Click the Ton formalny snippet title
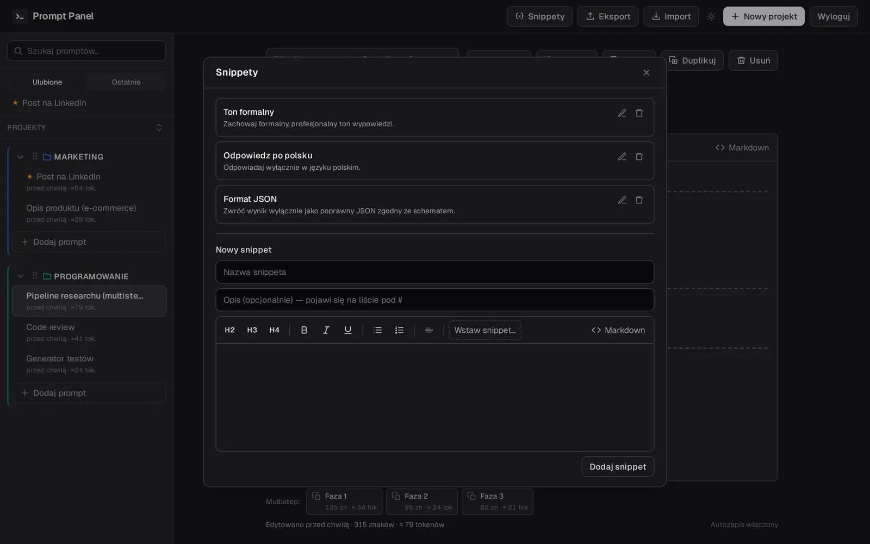870x544 pixels. click(x=248, y=112)
